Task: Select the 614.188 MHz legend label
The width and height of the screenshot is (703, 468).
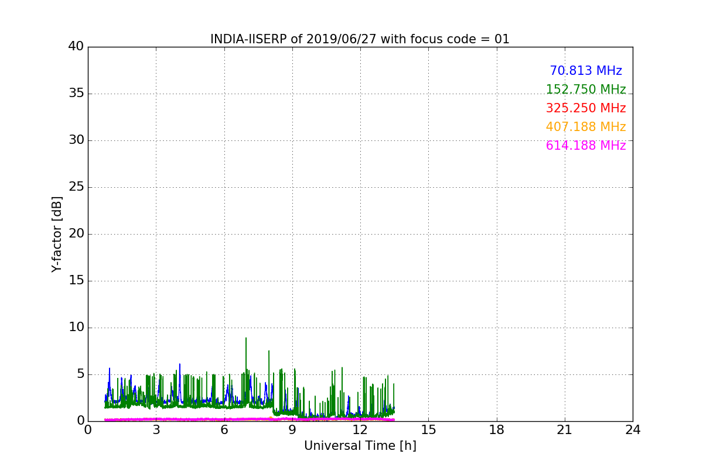Action: pos(586,146)
